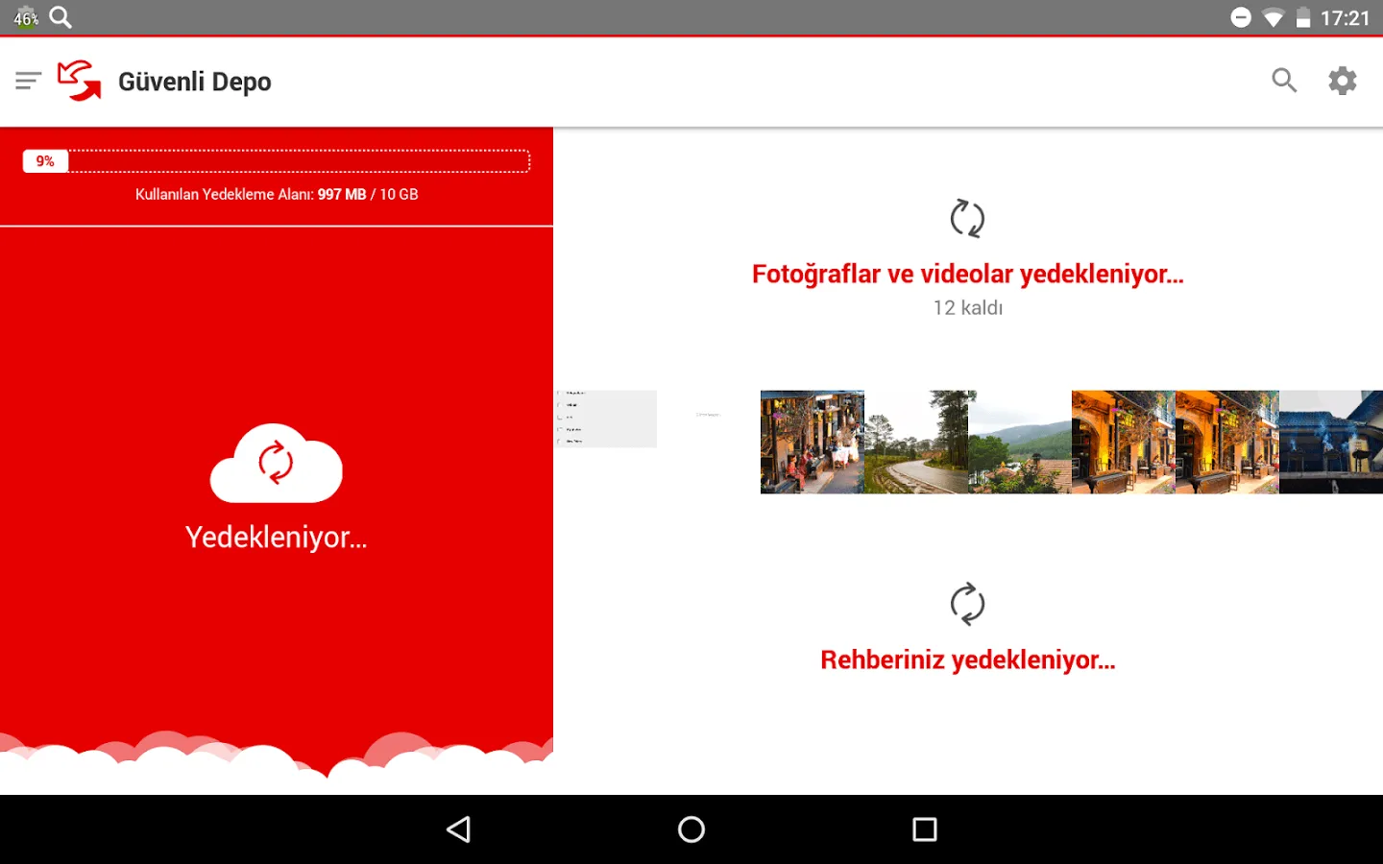Image resolution: width=1383 pixels, height=864 pixels.
Task: Tap the contacts backup sync spinner icon
Action: coord(968,604)
